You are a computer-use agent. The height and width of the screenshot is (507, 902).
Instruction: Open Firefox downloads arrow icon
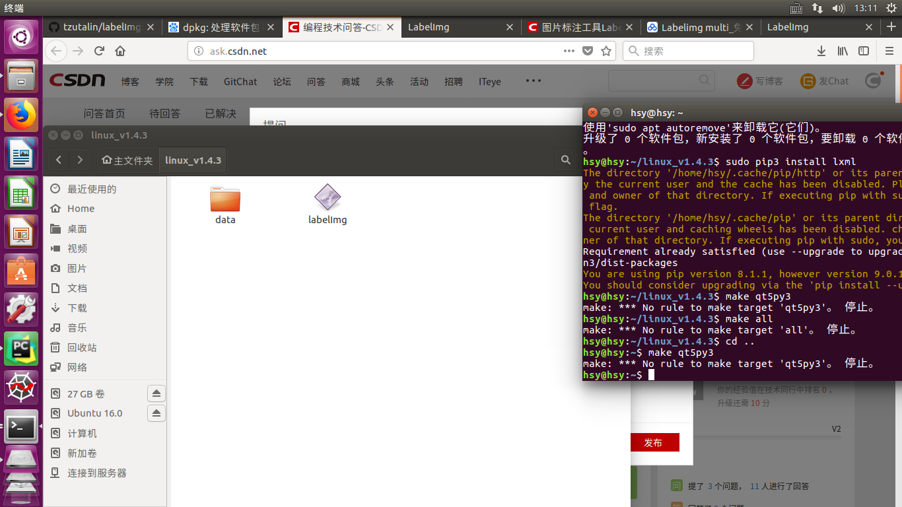coord(821,51)
